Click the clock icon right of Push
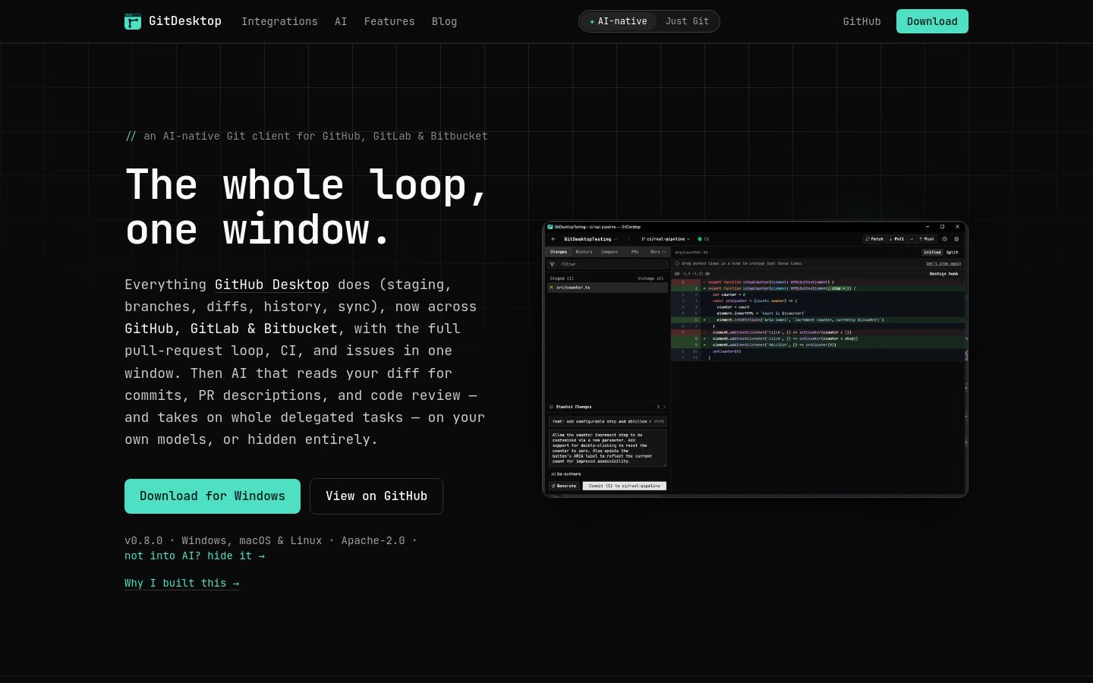Screen dimensions: 1093x683 tap(945, 239)
